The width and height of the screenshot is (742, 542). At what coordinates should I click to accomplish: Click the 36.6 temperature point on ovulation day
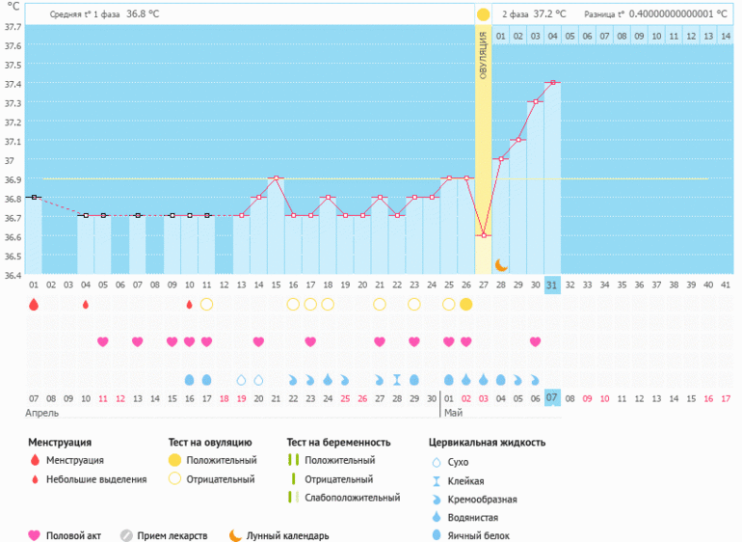(484, 235)
